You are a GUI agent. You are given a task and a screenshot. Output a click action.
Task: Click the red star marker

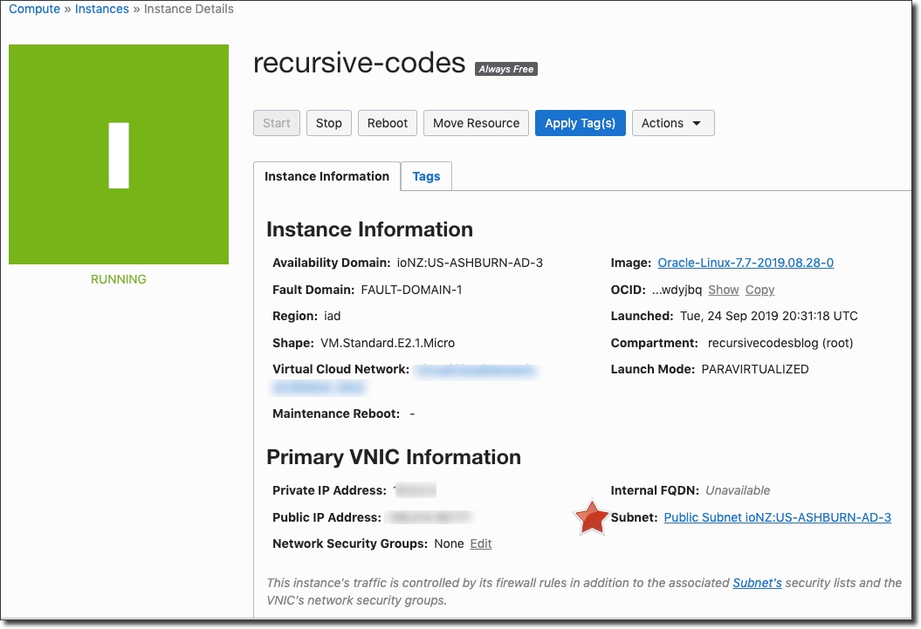click(591, 518)
